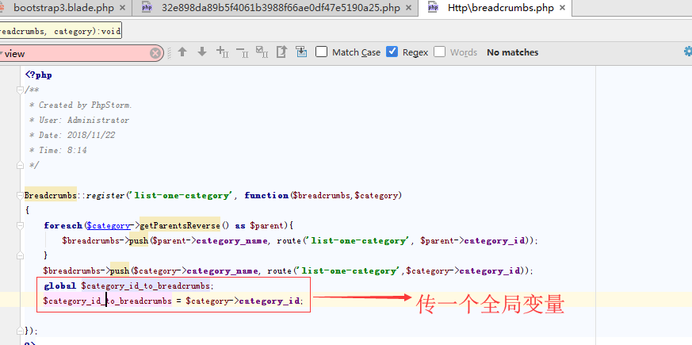The image size is (692, 345).
Task: Click the Breadcrumbs class name
Action: 50,195
